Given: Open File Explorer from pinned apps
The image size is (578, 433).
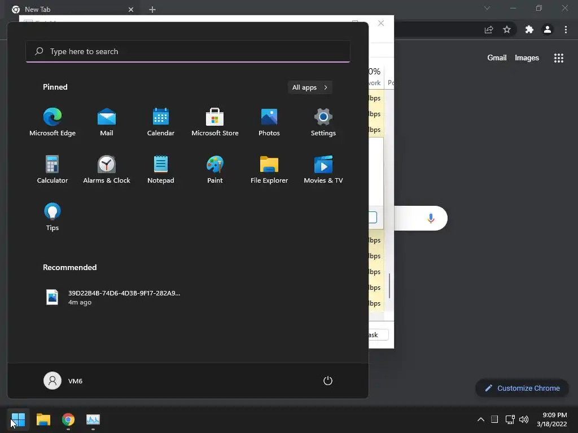Looking at the screenshot, I should (269, 169).
